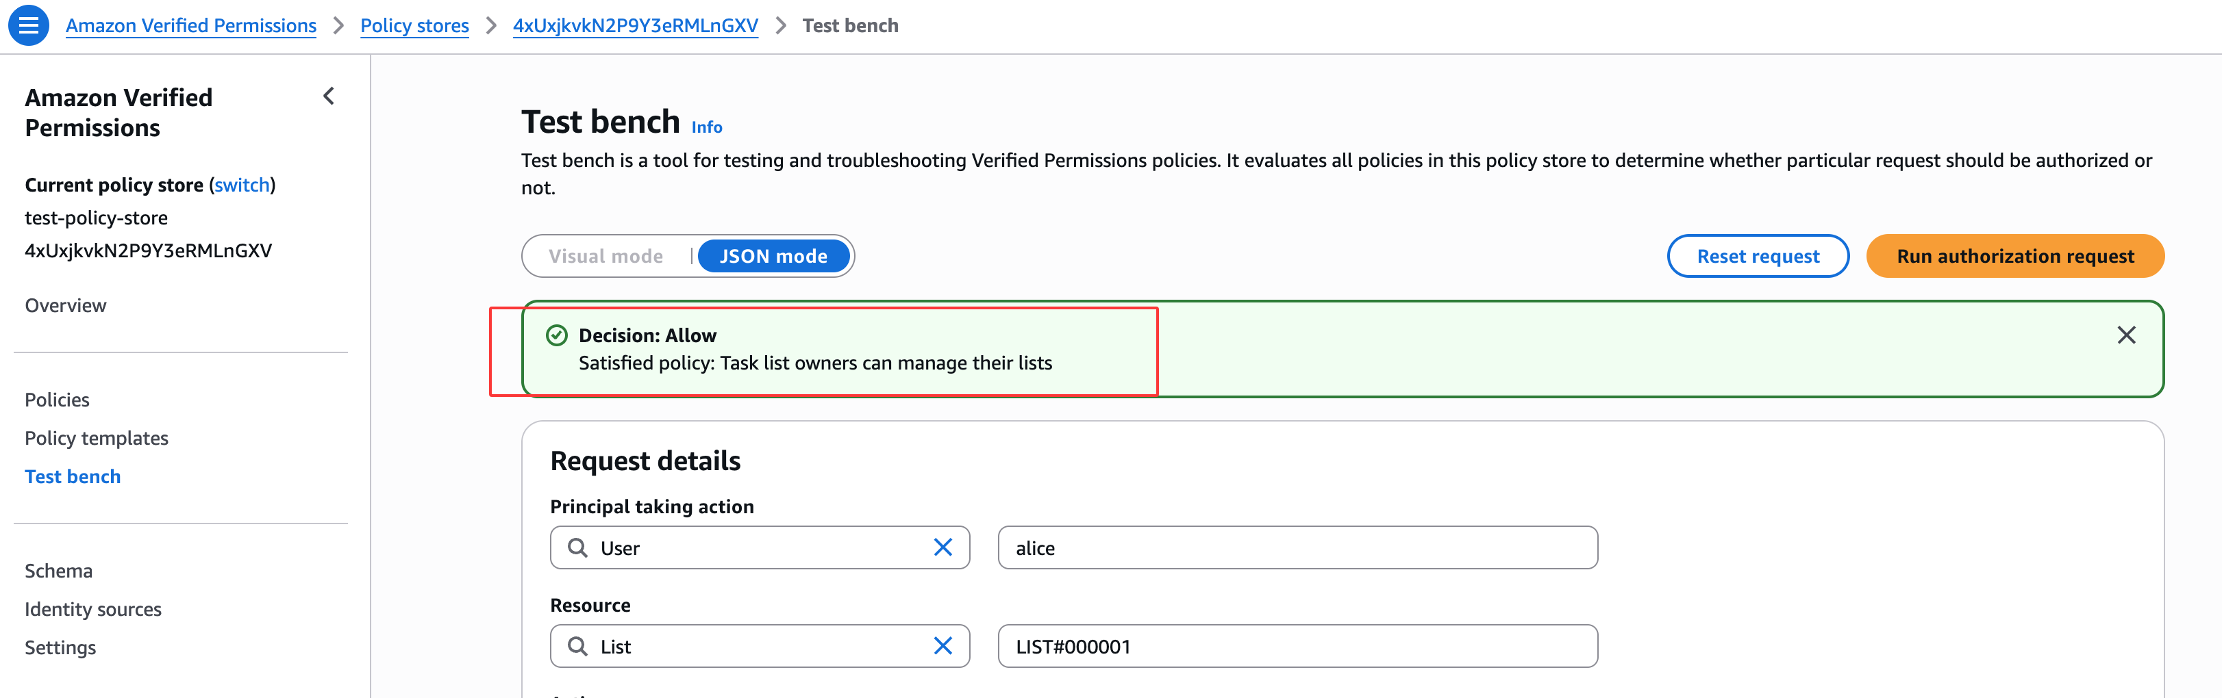The height and width of the screenshot is (698, 2222).
Task: Open Schema from the sidebar
Action: 59,571
